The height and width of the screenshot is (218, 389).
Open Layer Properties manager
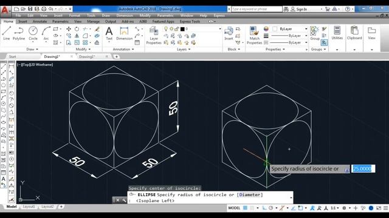click(x=154, y=36)
